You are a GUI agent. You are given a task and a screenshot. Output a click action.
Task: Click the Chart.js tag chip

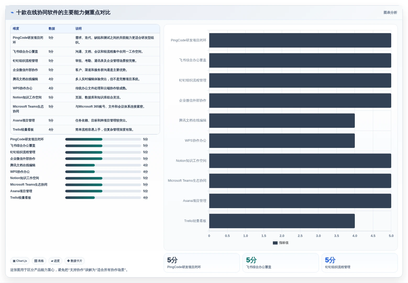(20, 261)
